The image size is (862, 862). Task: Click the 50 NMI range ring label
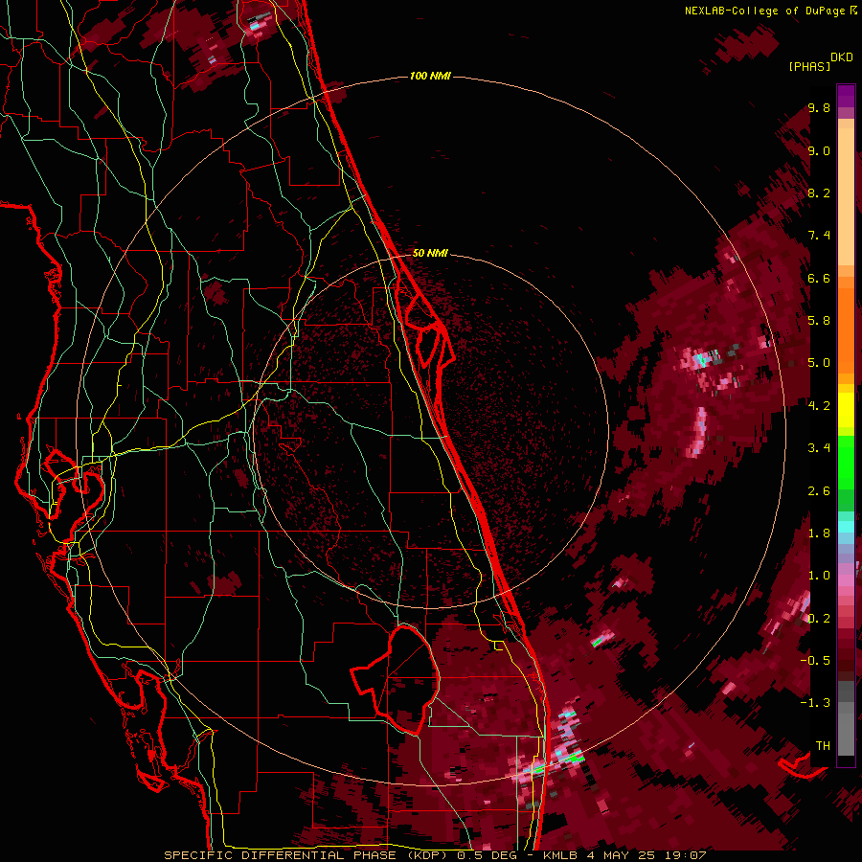430,253
